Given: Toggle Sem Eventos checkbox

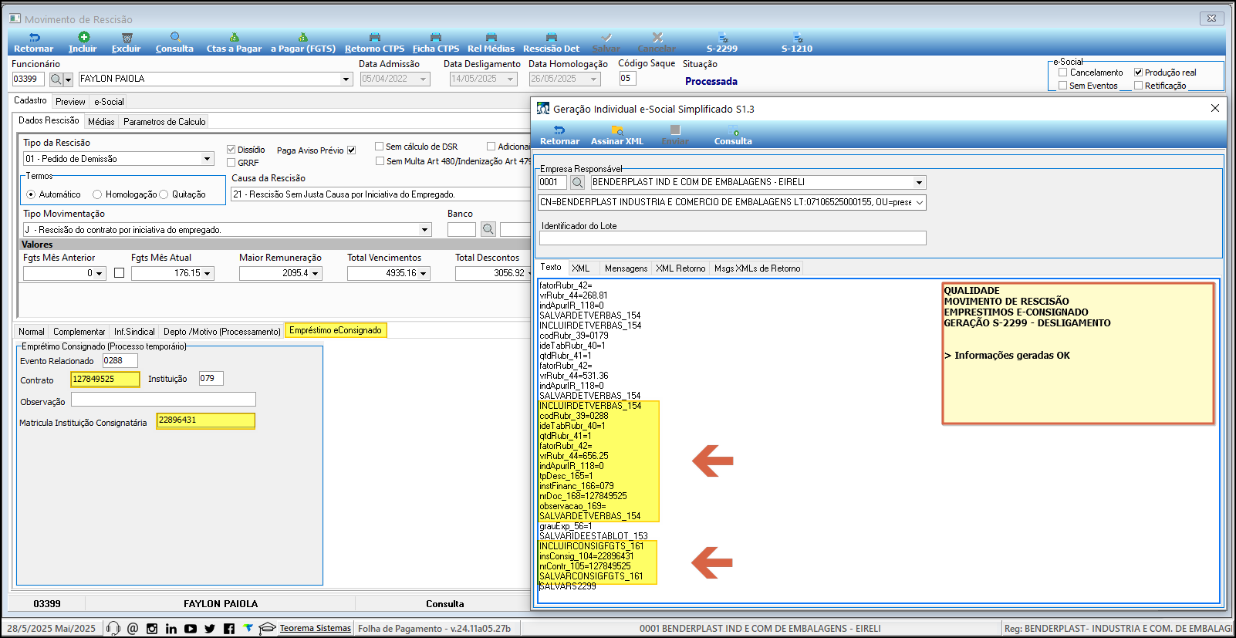Looking at the screenshot, I should pyautogui.click(x=1063, y=86).
